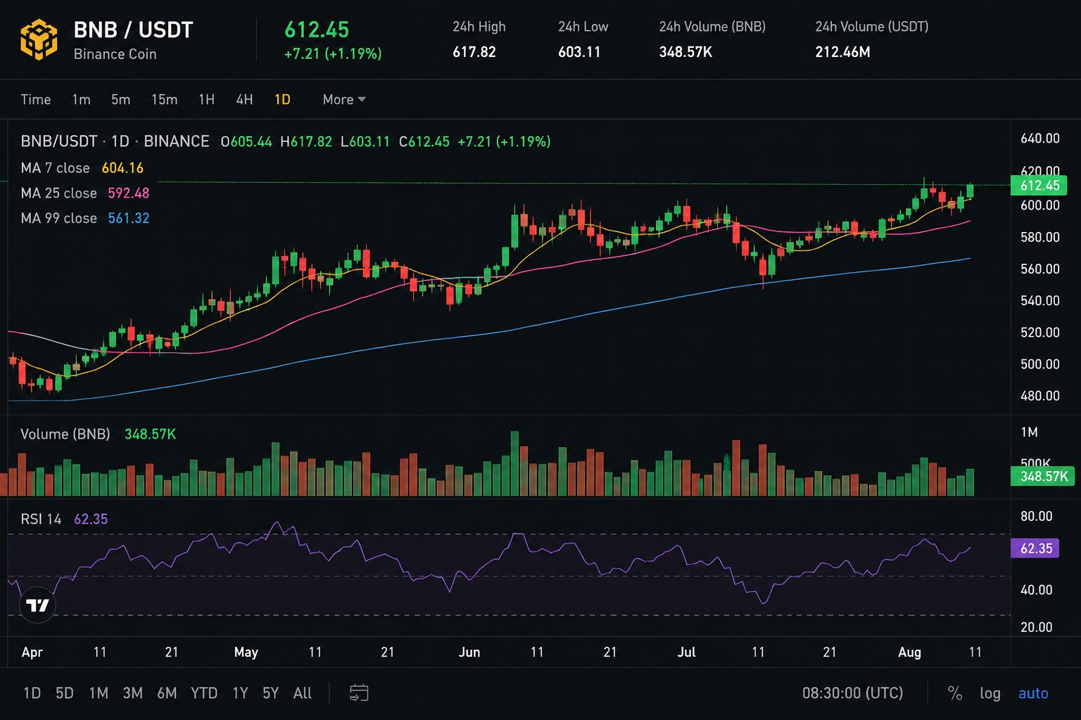The width and height of the screenshot is (1081, 720).
Task: Click the BNB / USDT pair title
Action: 133,30
